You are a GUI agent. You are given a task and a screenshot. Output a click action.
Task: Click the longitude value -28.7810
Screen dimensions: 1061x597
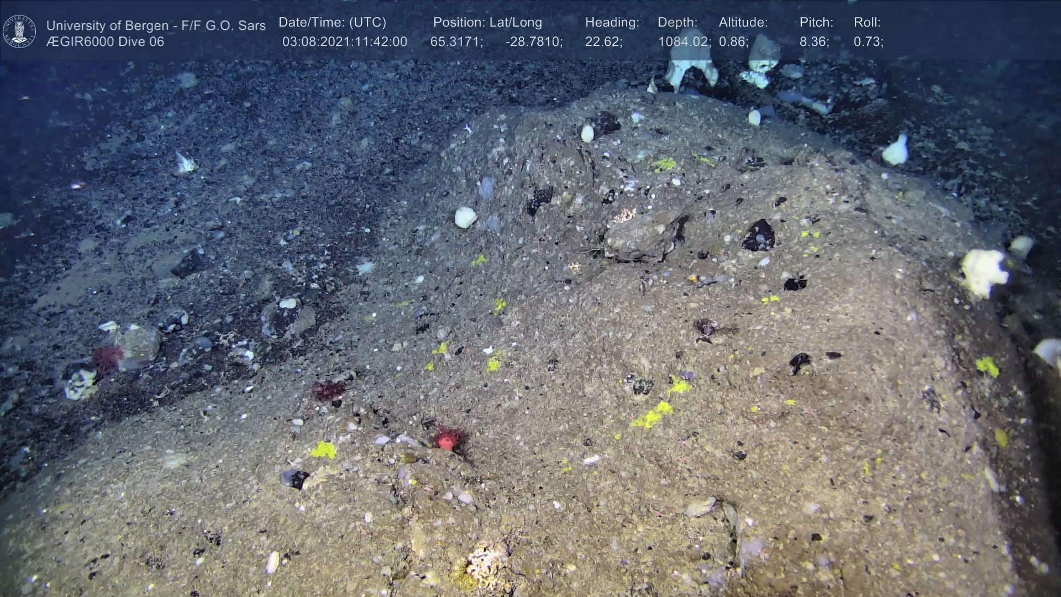click(534, 42)
